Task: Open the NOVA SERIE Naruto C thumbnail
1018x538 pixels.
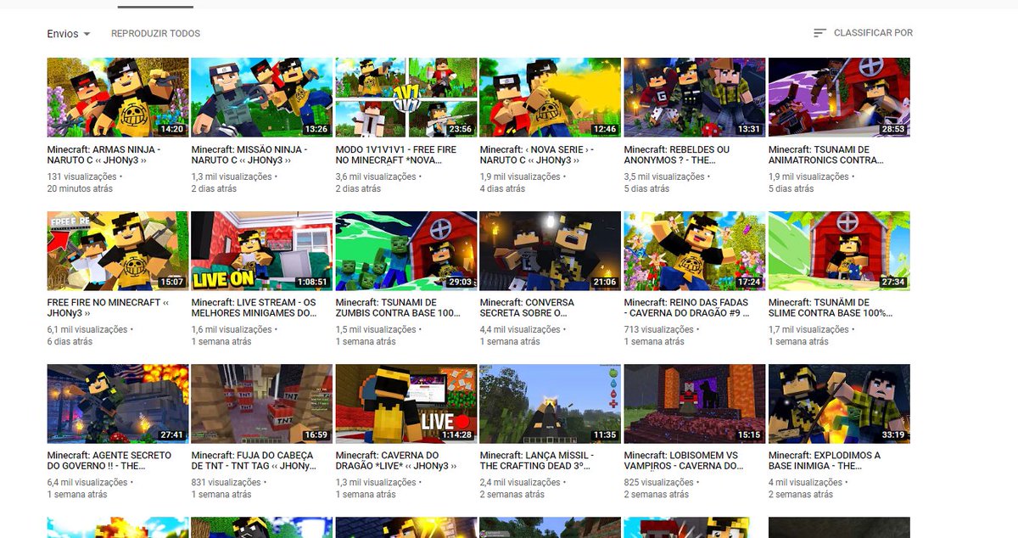Action: click(x=551, y=98)
